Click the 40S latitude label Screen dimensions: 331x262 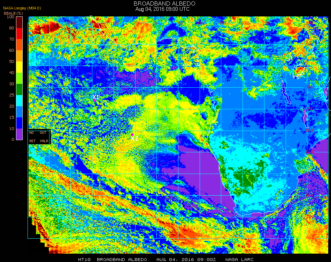pyautogui.click(x=310, y=238)
